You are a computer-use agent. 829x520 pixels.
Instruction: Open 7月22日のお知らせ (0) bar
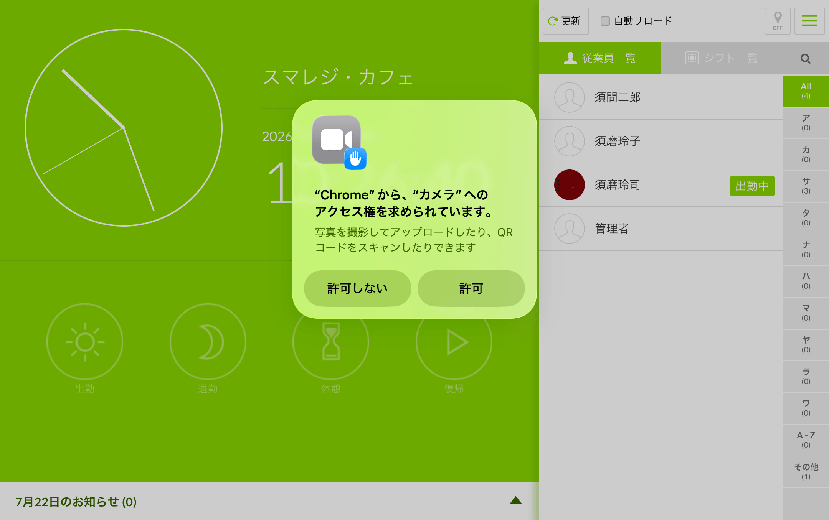(x=269, y=501)
